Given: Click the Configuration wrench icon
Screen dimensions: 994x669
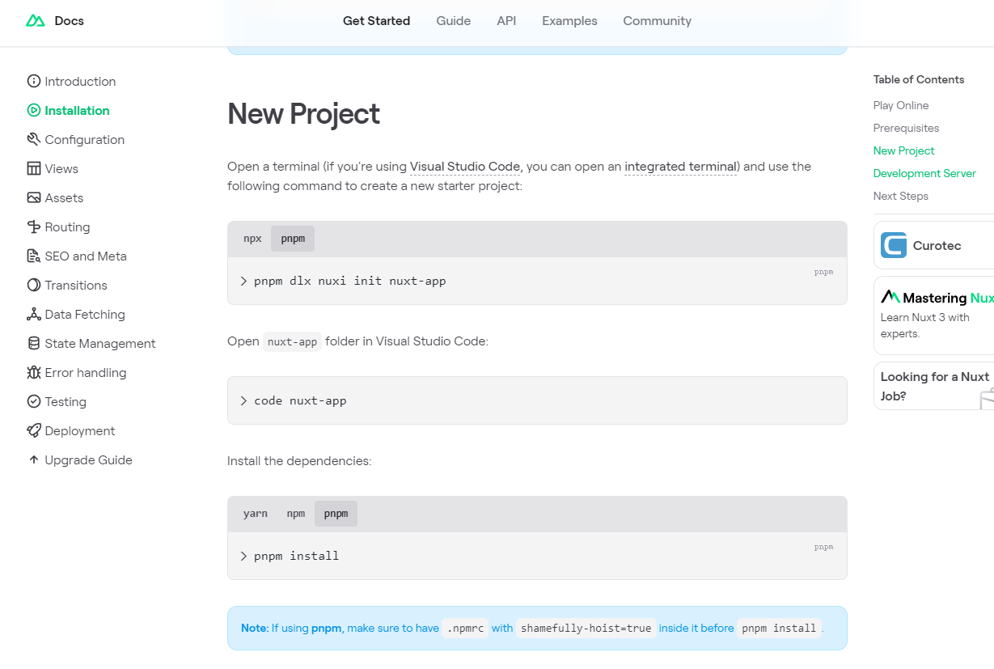Looking at the screenshot, I should point(33,139).
